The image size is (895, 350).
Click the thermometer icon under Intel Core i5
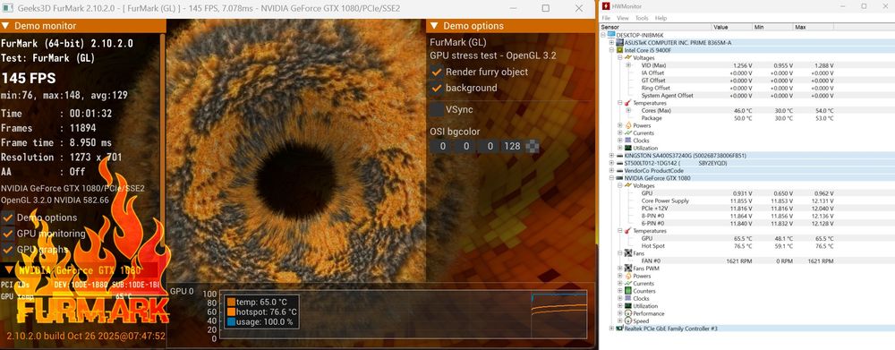pos(628,103)
